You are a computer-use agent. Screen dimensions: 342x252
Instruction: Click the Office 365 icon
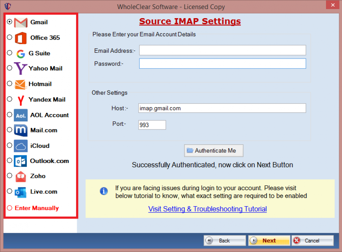pos(20,37)
